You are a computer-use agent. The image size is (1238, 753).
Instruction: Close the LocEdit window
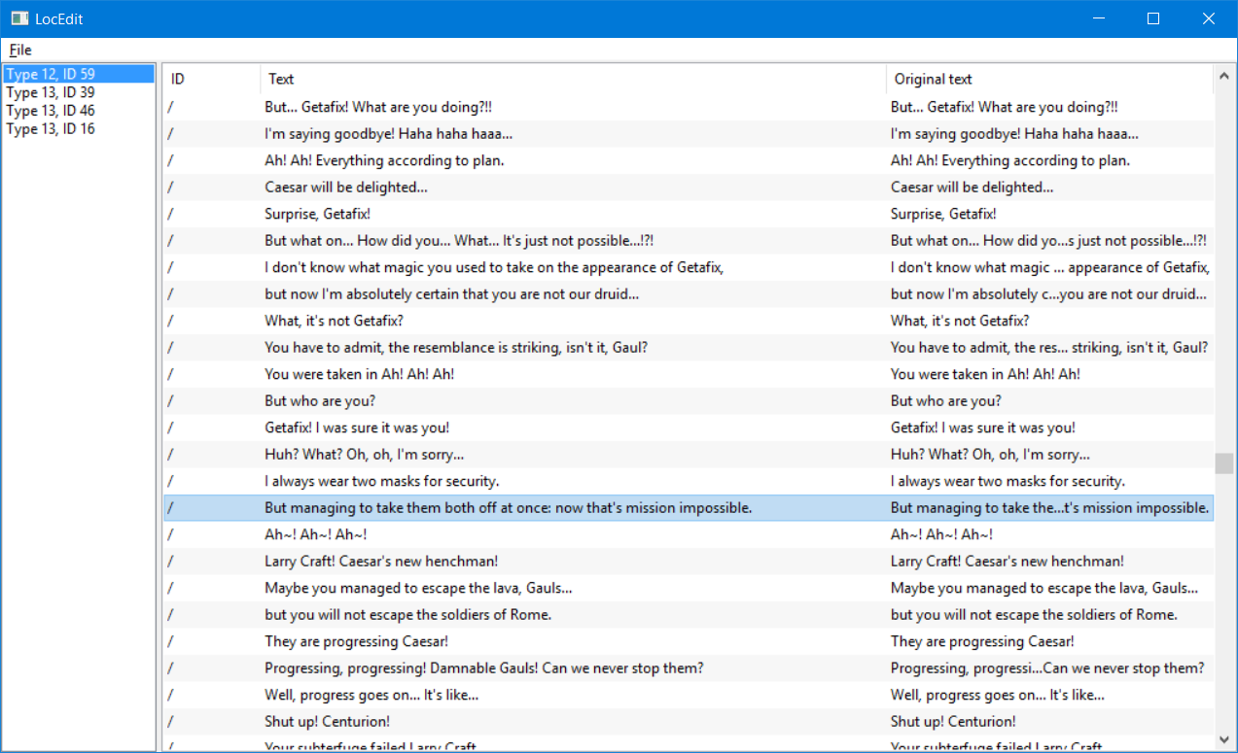(x=1209, y=18)
